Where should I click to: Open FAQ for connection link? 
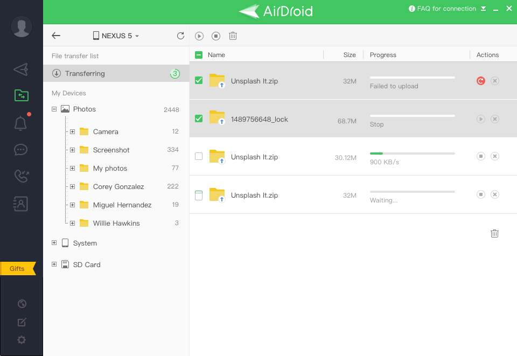coord(442,9)
